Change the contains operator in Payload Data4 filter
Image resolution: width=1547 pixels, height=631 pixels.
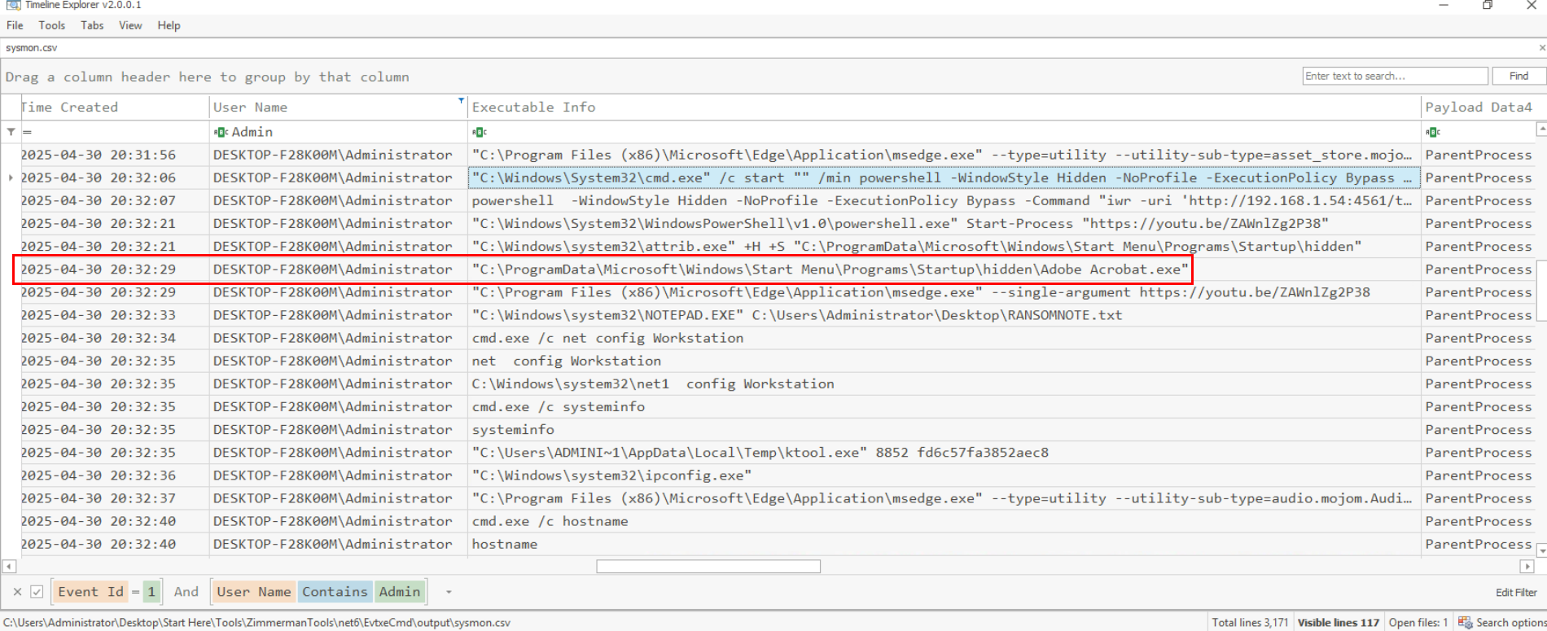click(1433, 132)
